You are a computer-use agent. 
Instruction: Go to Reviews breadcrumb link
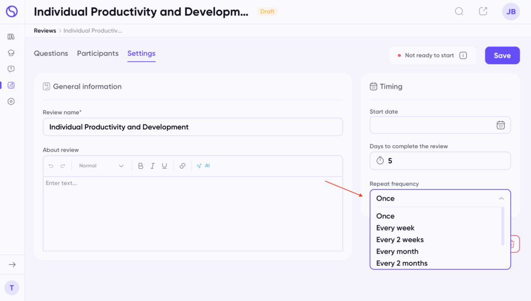point(45,31)
